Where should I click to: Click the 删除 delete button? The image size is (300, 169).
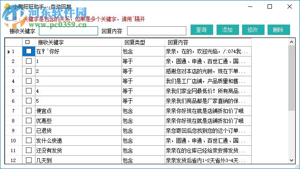click(279, 30)
